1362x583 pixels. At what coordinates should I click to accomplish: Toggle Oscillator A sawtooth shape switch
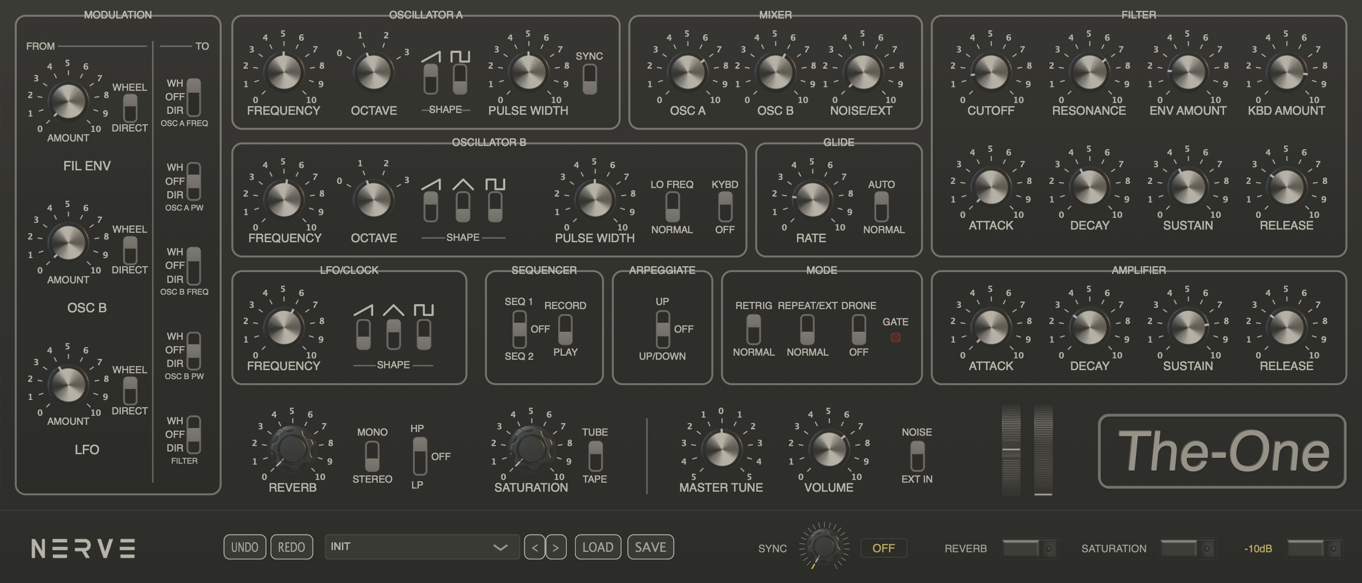[x=431, y=79]
